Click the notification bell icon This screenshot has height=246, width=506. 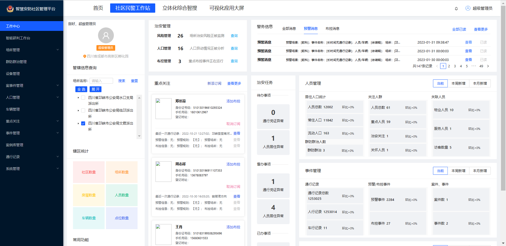pyautogui.click(x=456, y=8)
